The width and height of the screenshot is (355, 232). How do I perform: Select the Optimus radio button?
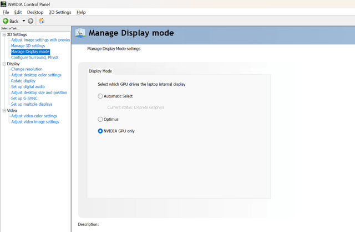point(100,119)
